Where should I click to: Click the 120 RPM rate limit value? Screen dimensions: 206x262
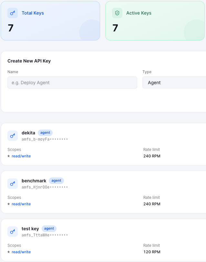click(x=152, y=252)
